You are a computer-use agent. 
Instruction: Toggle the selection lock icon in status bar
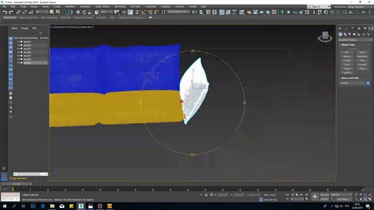206,195
